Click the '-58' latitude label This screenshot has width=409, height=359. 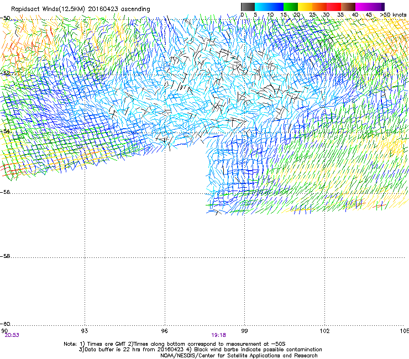(5, 256)
